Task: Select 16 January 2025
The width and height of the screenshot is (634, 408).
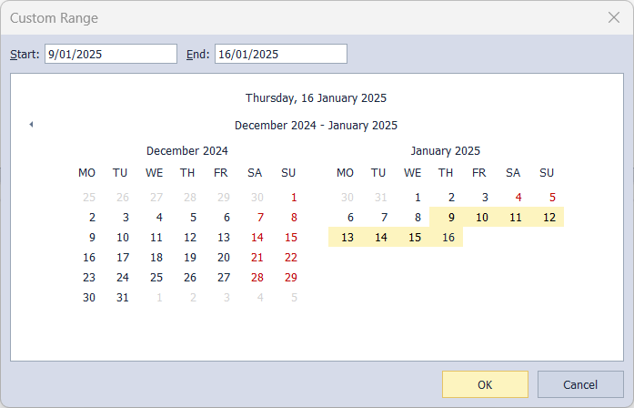Action: (447, 238)
